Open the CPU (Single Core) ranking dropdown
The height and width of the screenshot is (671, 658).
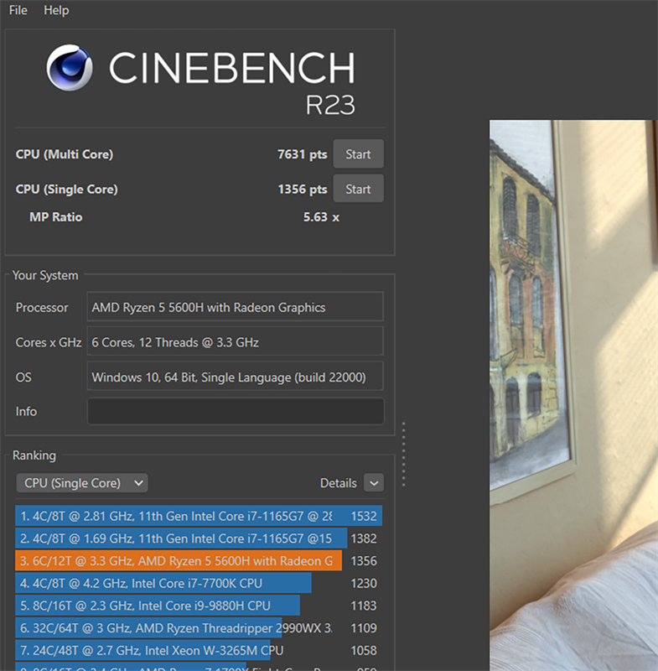tap(81, 483)
